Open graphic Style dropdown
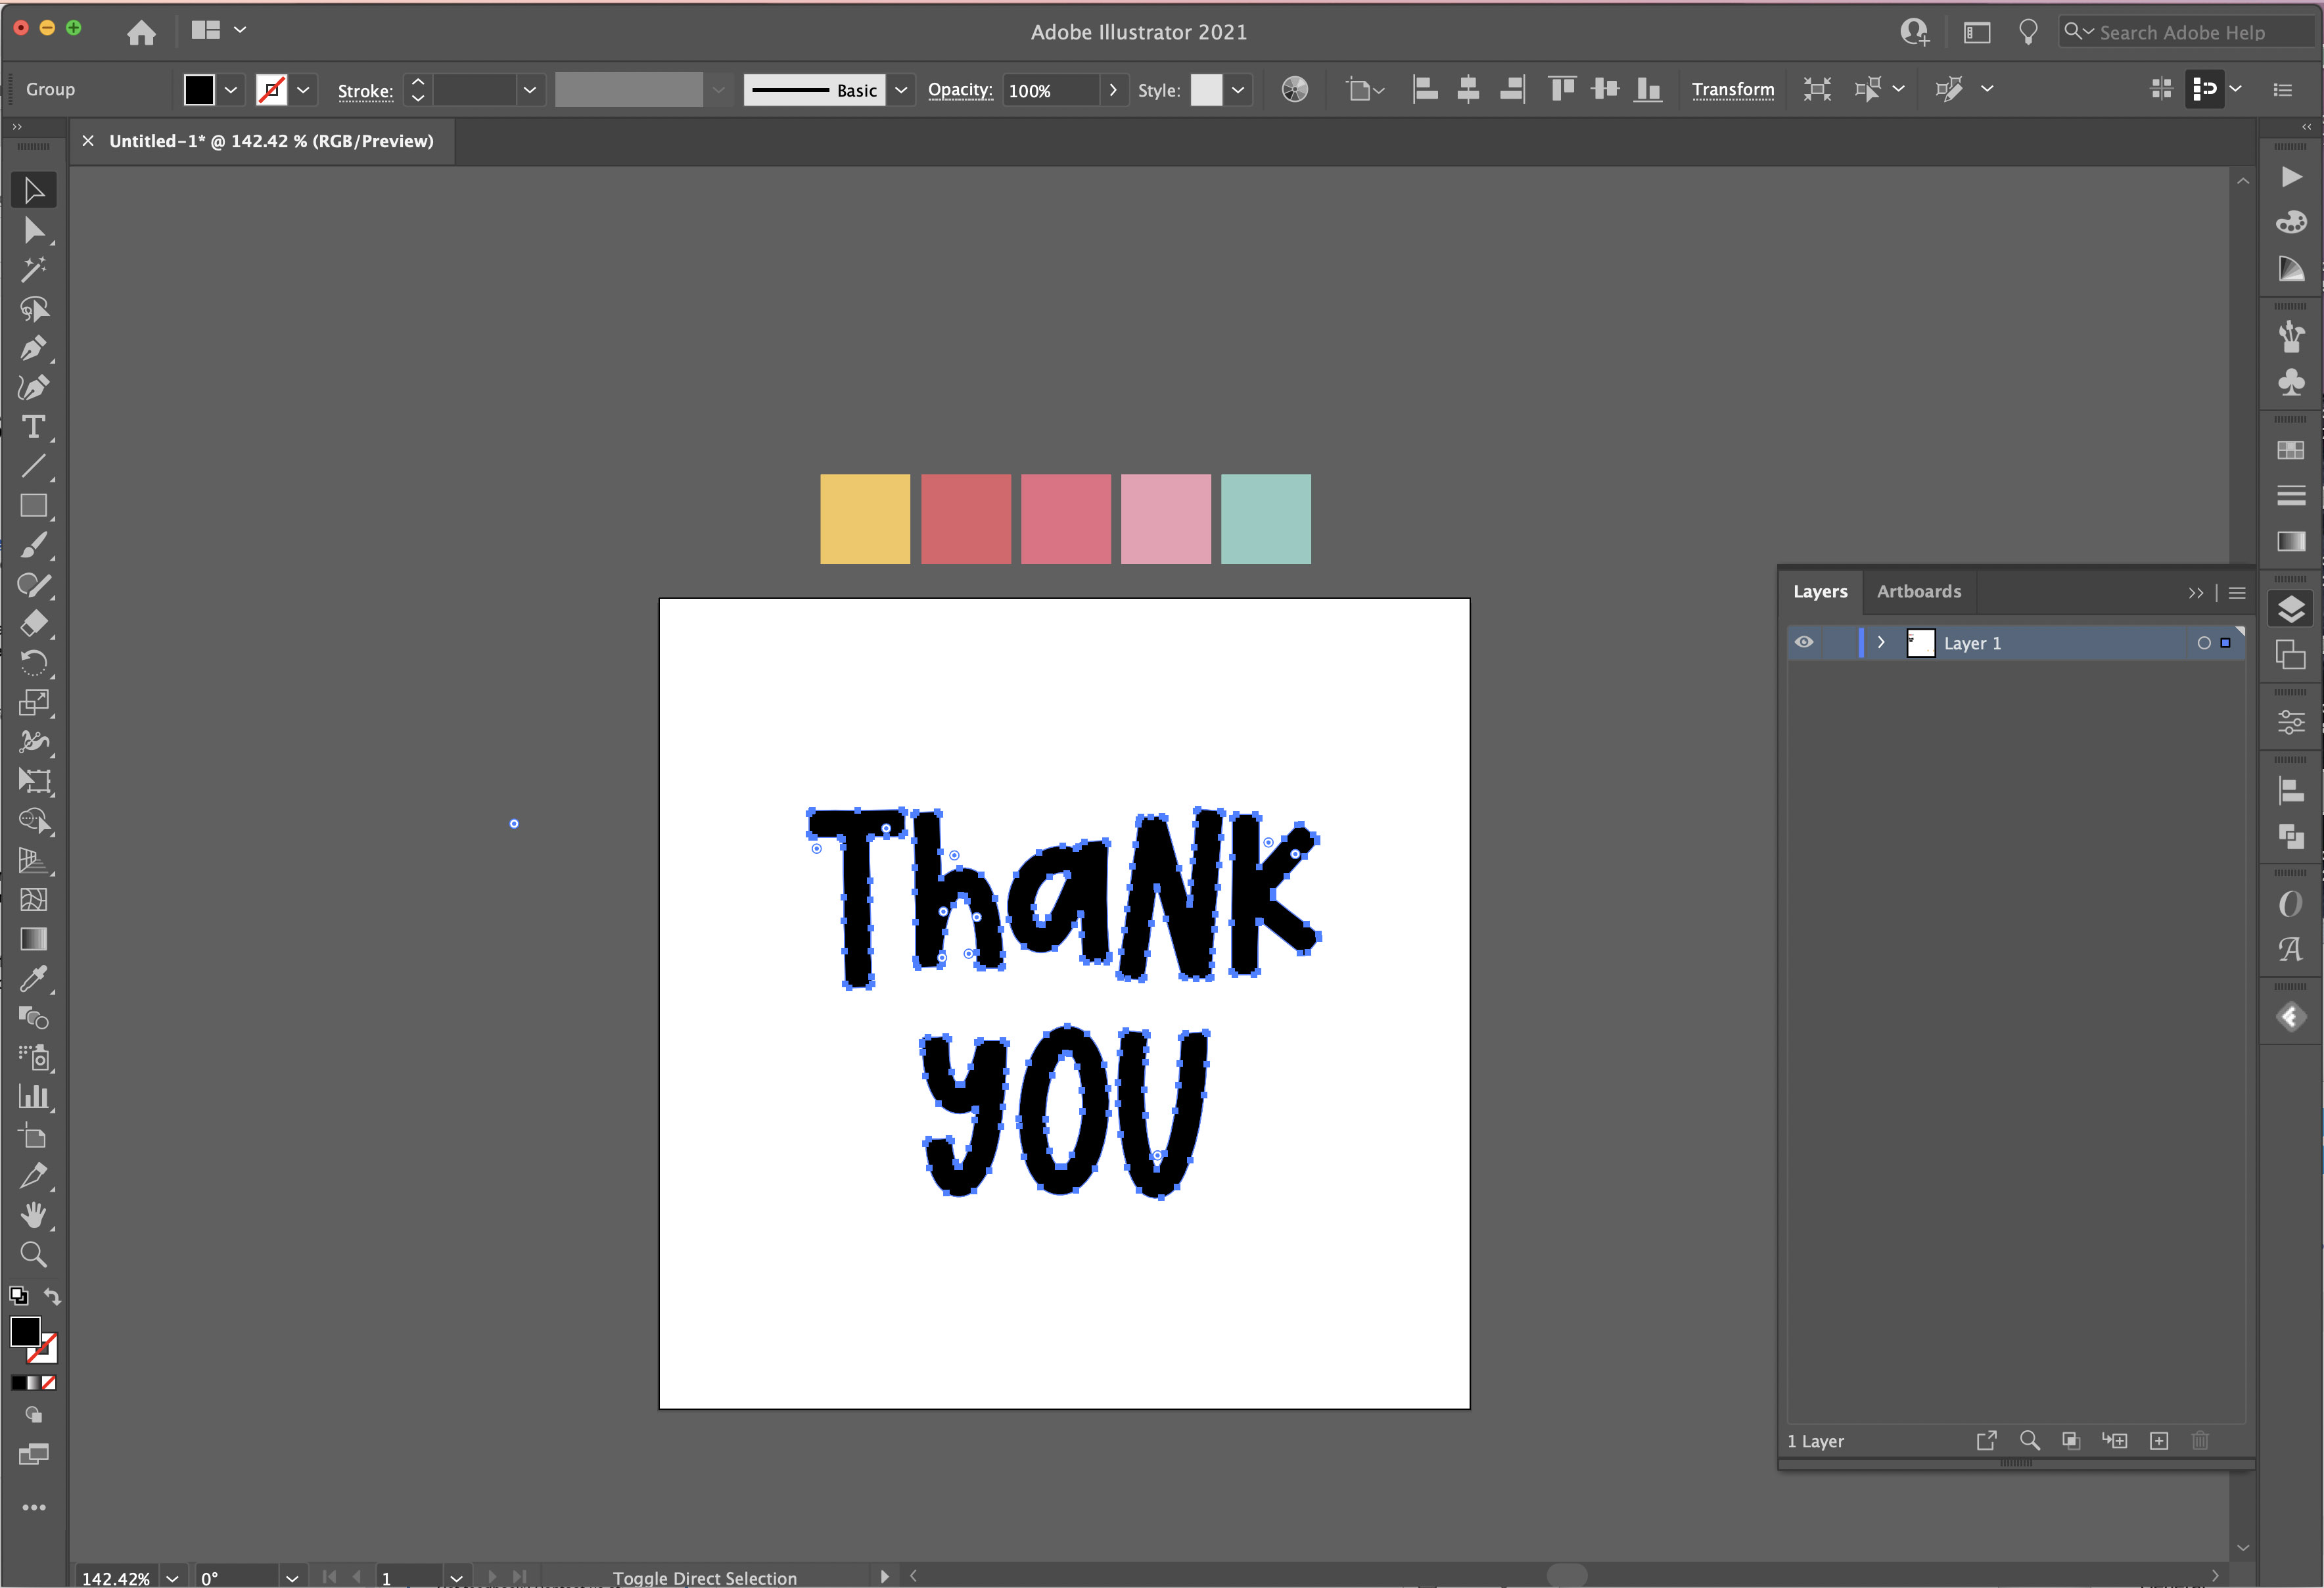Image resolution: width=2324 pixels, height=1588 pixels. tap(1238, 90)
